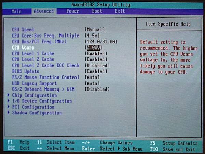This screenshot has width=205, height=154.
Task: Change PS/2 Mouse Function Control Auto value
Action: 92,78
